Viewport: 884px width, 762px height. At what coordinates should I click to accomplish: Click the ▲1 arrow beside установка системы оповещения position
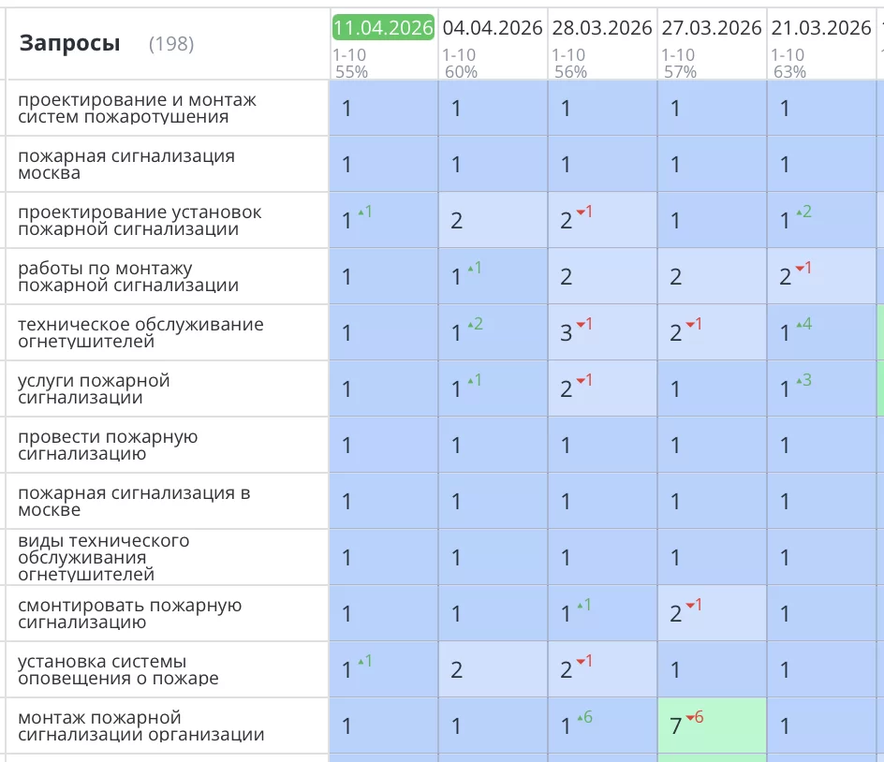[364, 664]
